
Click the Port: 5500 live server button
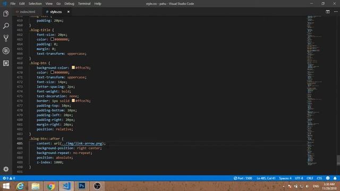[x=243, y=178]
